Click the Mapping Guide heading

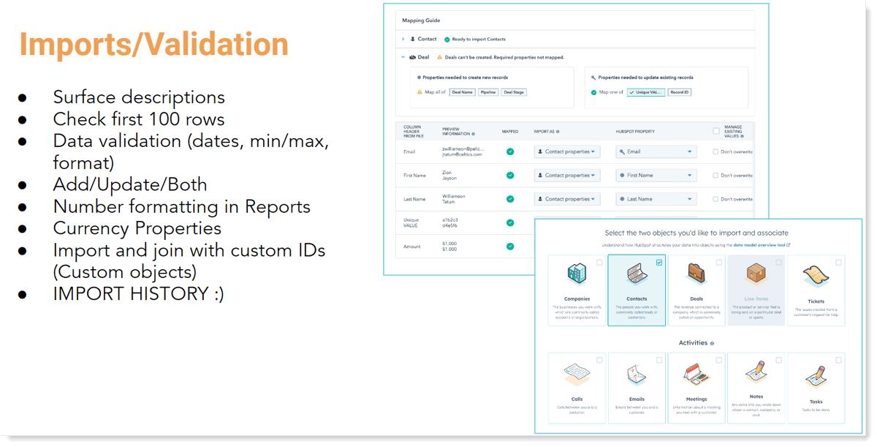(x=421, y=20)
